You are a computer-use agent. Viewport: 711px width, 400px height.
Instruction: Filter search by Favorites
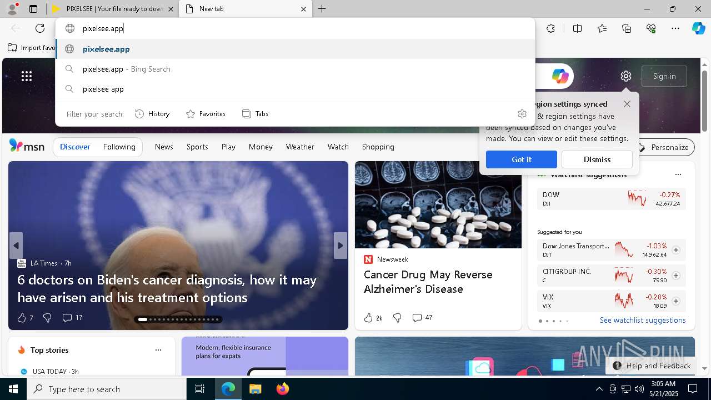(x=206, y=114)
